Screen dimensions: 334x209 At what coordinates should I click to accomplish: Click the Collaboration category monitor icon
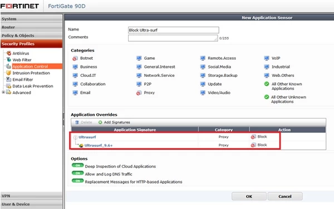pos(75,84)
